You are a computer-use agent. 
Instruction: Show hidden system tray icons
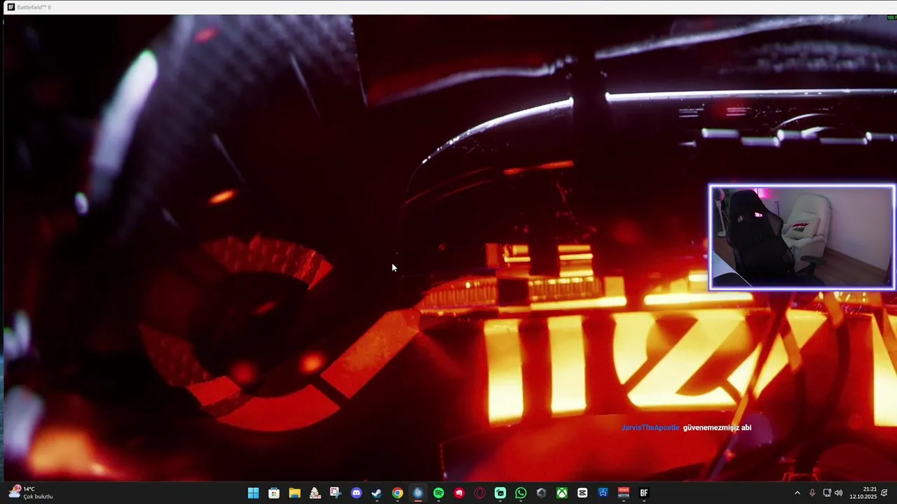pyautogui.click(x=797, y=493)
